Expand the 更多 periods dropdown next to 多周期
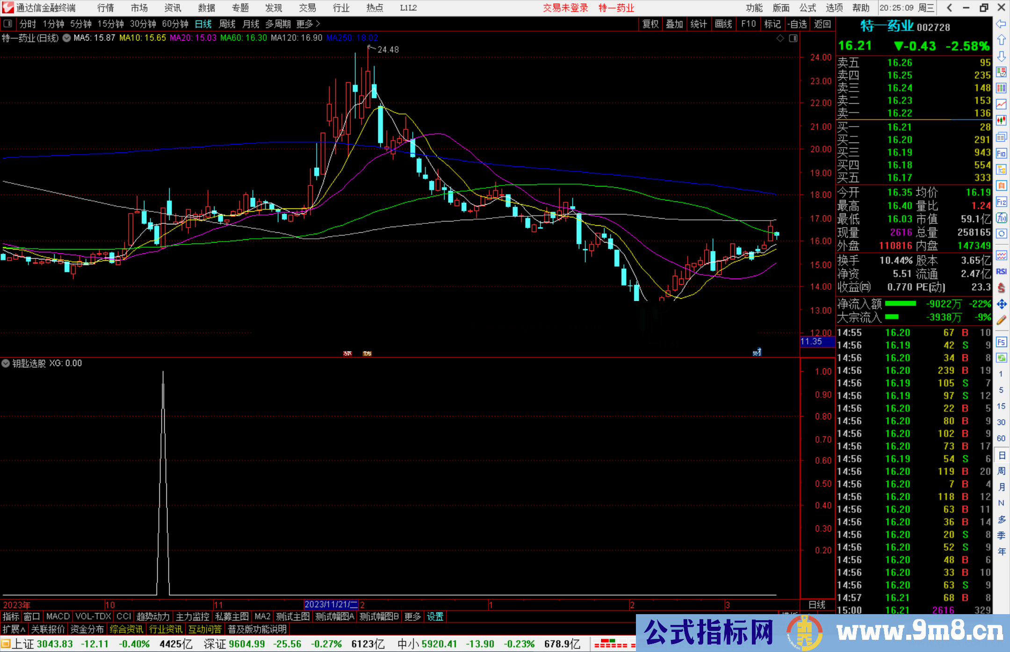The width and height of the screenshot is (1010, 652). point(304,24)
